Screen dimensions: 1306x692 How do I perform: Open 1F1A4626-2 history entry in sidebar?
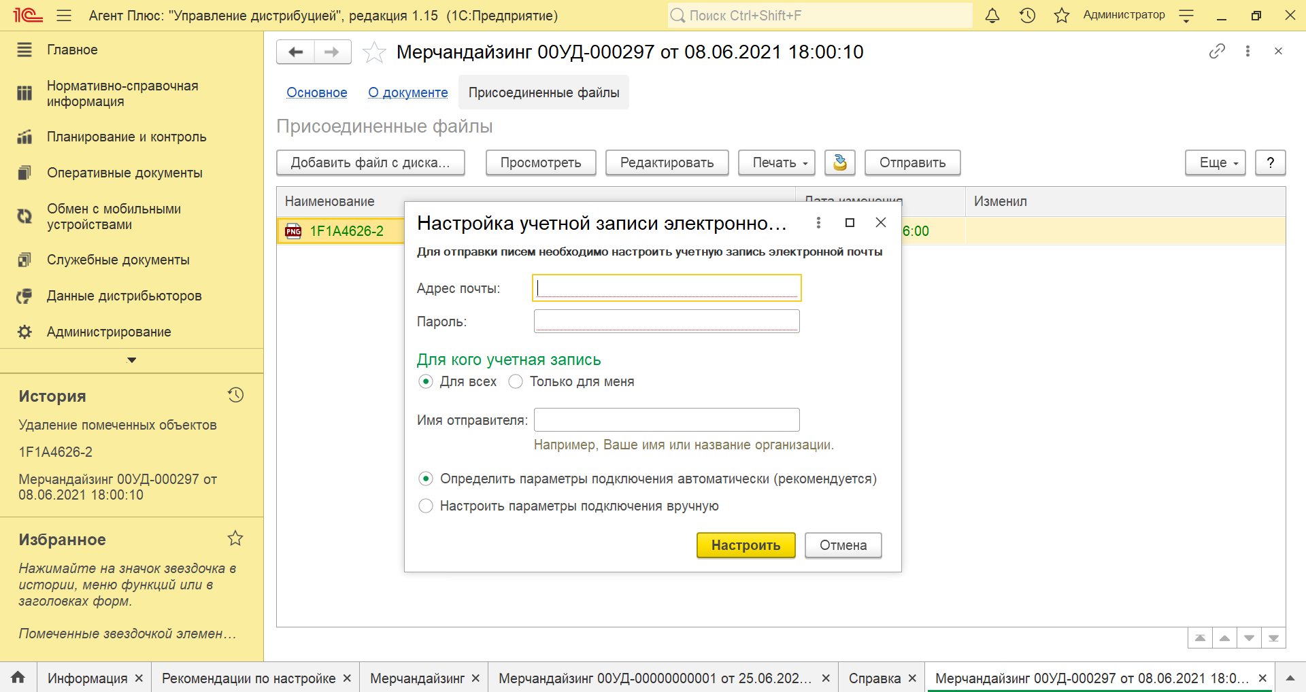tap(56, 452)
